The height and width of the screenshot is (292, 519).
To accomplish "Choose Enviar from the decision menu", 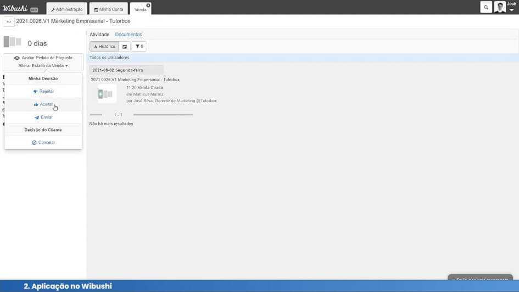I will click(43, 117).
